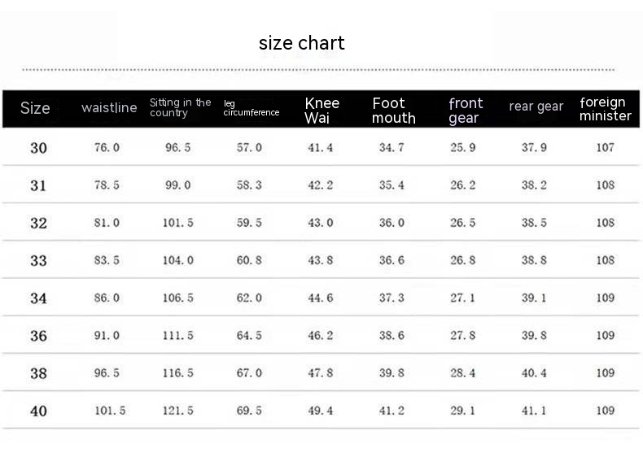Select the 49.4 knee value for size 40
The height and width of the screenshot is (474, 643).
point(320,411)
